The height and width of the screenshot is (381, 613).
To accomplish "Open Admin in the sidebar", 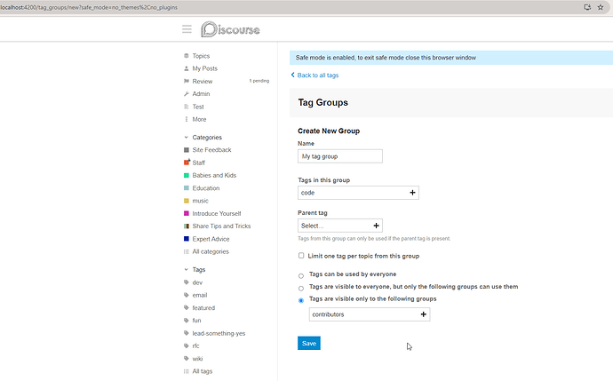I will 201,94.
